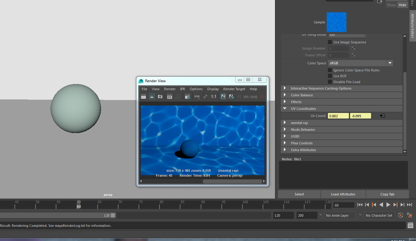416x241 pixels.
Task: Click the Snapshot camera icon in Render View
Action: click(160, 97)
